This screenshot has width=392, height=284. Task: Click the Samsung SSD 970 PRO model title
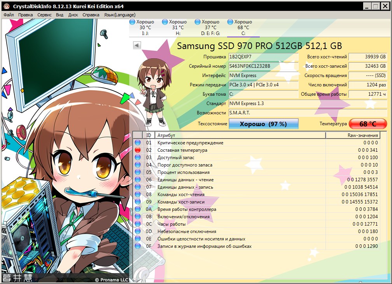pos(259,46)
